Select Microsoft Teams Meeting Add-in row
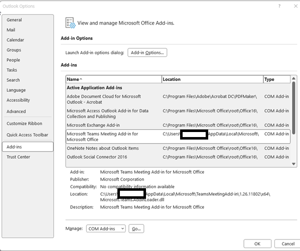 click(178, 137)
